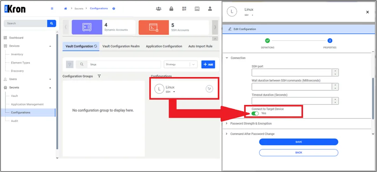The image size is (377, 172).
Task: Open the QR code icon
Action: 184,9
